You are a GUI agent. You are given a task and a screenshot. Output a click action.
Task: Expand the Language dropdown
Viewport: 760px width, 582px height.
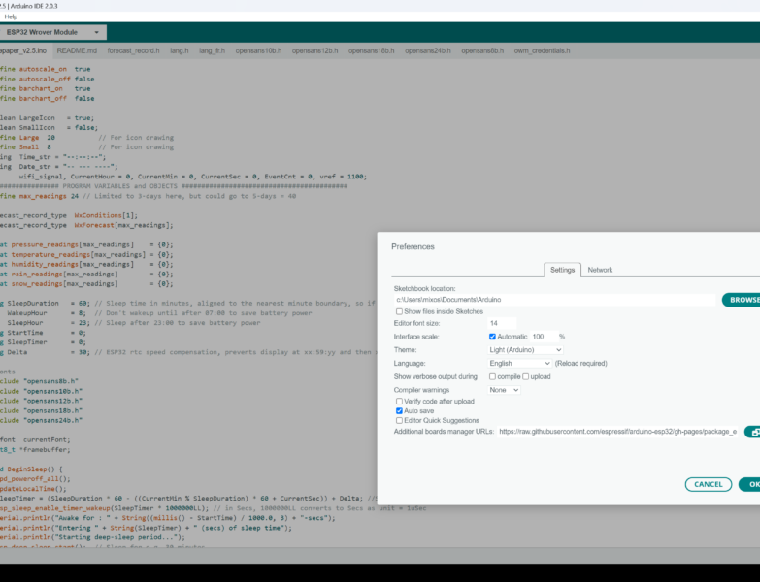[x=519, y=363]
